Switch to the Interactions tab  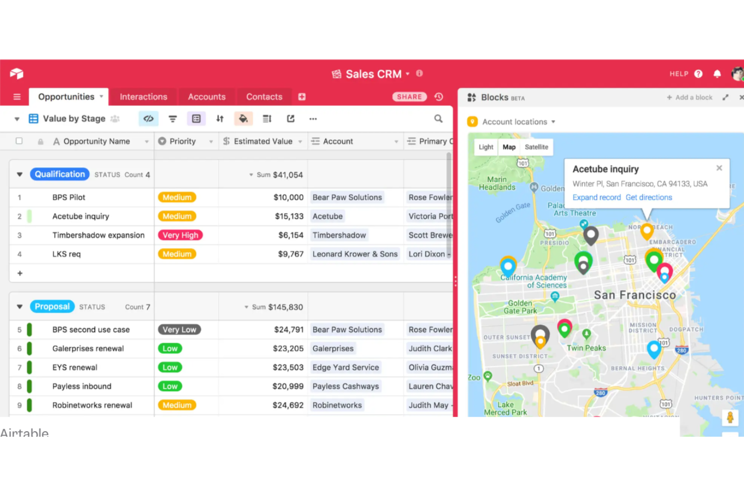(x=143, y=97)
